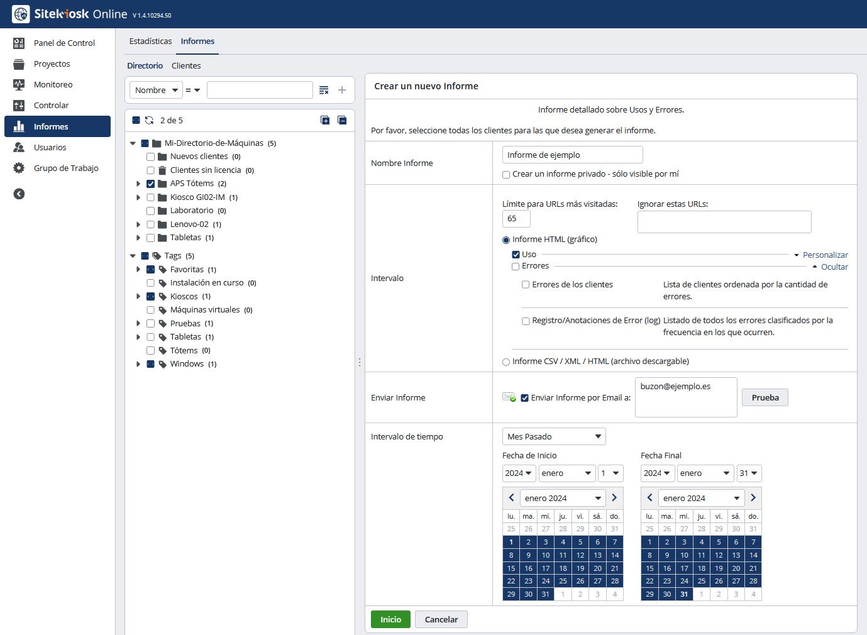This screenshot has width=867, height=635.
Task: Click the collapse all tree icon
Action: [x=342, y=120]
